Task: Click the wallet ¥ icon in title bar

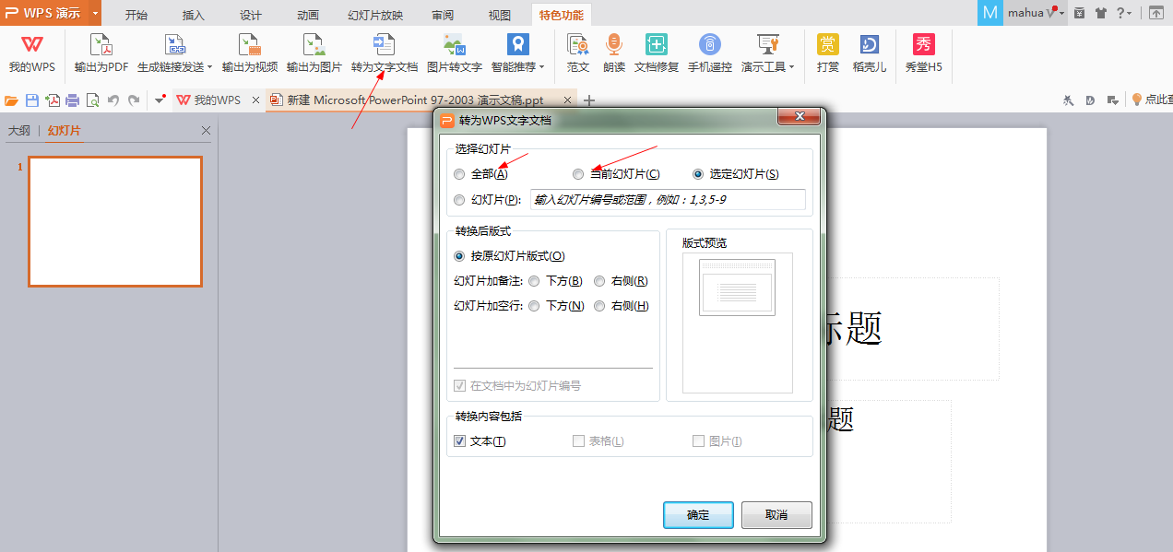Action: pos(1080,13)
